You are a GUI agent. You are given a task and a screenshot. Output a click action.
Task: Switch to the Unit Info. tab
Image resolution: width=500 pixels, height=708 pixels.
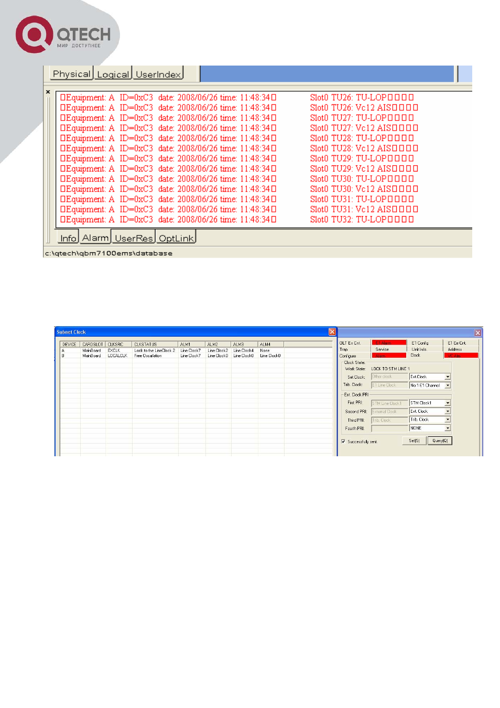[426, 349]
